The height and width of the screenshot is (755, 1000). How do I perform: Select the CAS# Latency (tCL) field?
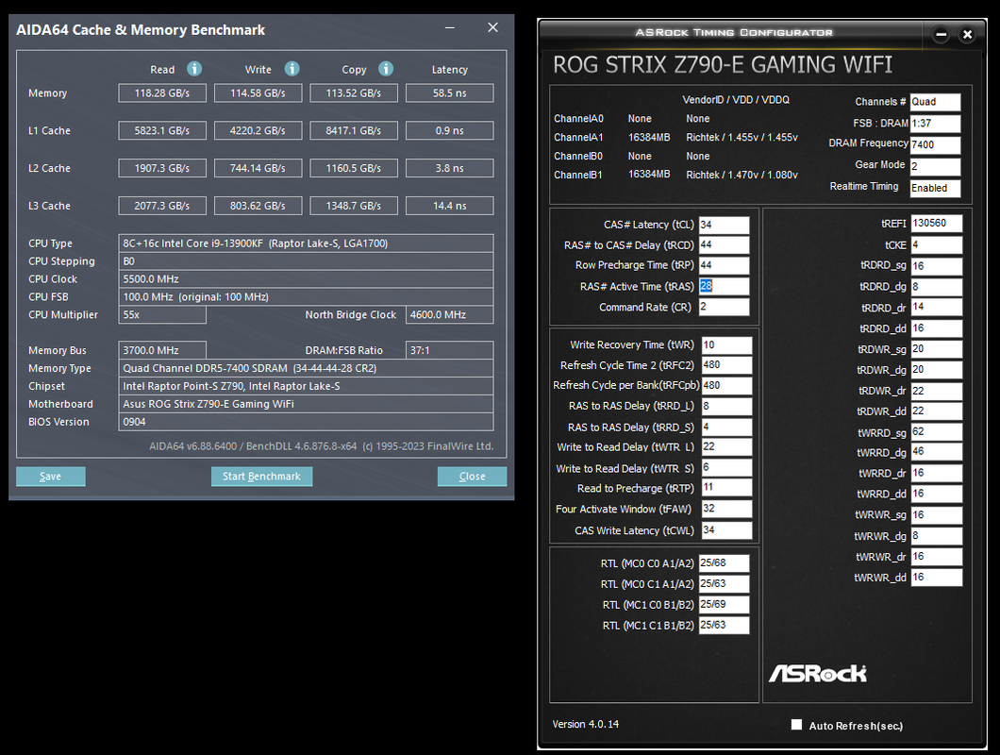(x=724, y=225)
